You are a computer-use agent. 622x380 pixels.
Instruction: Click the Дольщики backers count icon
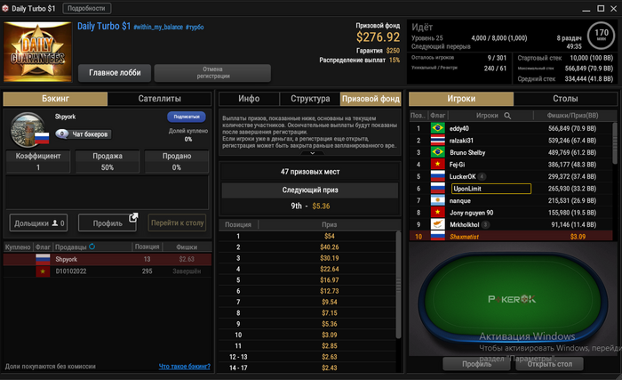coord(55,223)
